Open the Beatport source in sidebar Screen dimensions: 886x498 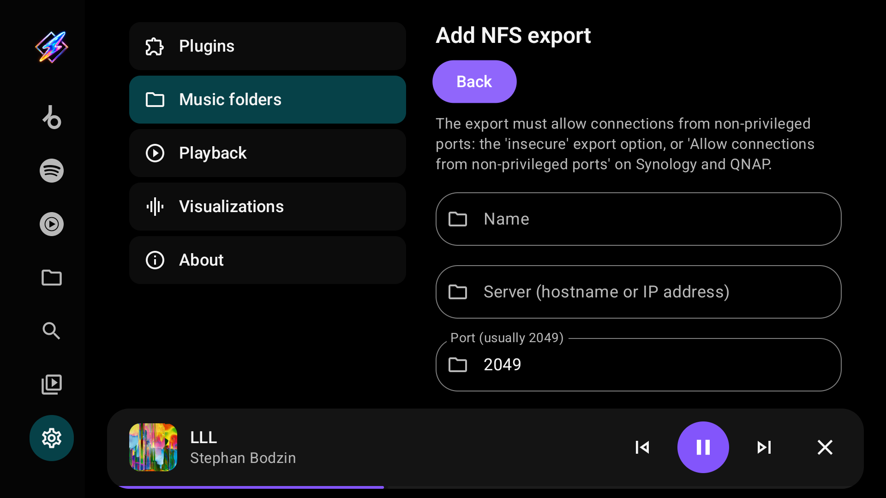(x=52, y=117)
